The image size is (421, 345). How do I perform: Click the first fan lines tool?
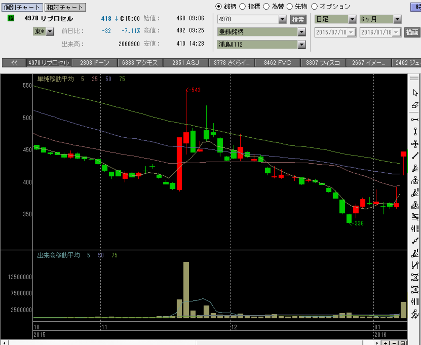415,168
